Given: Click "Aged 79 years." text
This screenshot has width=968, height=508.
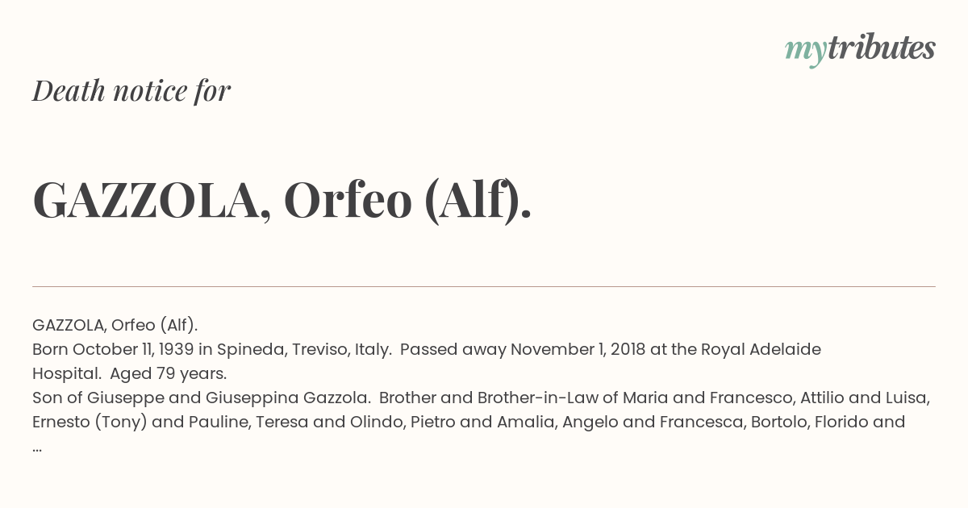Looking at the screenshot, I should click(168, 373).
